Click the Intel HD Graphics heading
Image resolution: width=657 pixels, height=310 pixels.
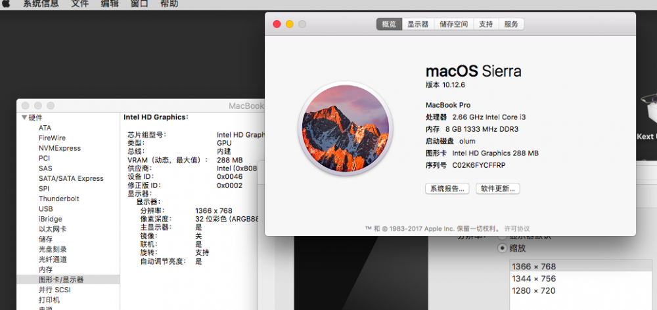pyautogui.click(x=156, y=117)
